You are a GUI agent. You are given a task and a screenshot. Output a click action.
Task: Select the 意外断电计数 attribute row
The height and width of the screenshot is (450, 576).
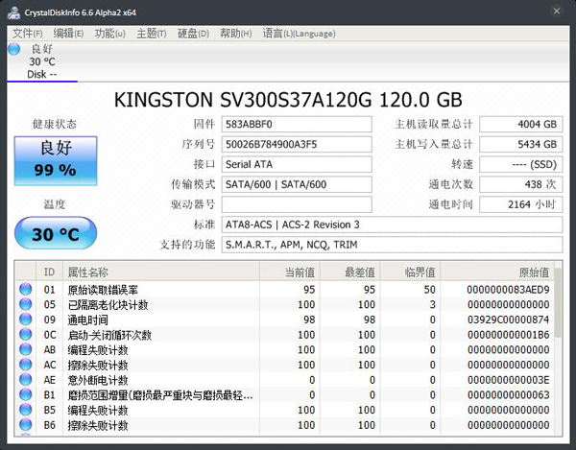[x=284, y=380]
